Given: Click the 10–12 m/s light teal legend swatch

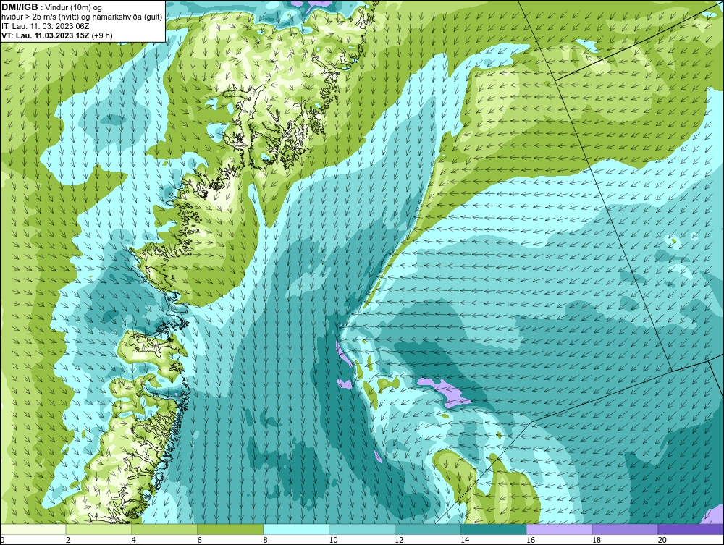Looking at the screenshot, I should 362,529.
